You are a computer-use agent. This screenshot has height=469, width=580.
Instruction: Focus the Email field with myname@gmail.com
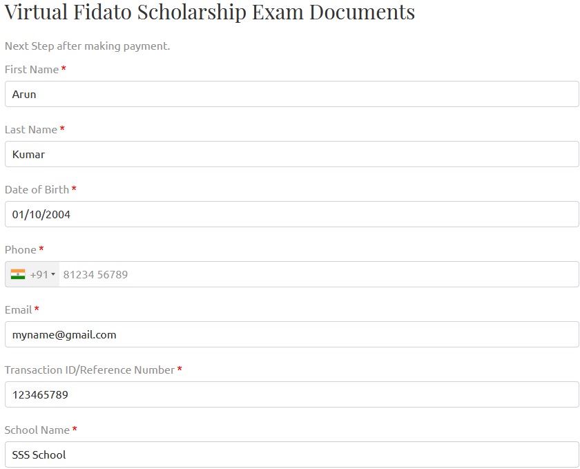pos(291,334)
